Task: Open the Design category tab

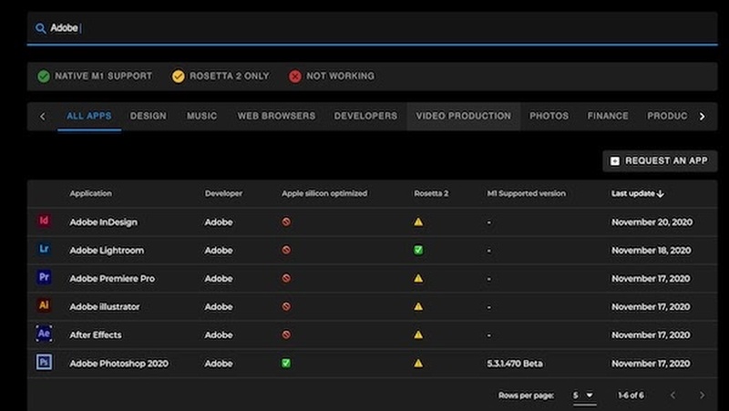Action: tap(148, 117)
